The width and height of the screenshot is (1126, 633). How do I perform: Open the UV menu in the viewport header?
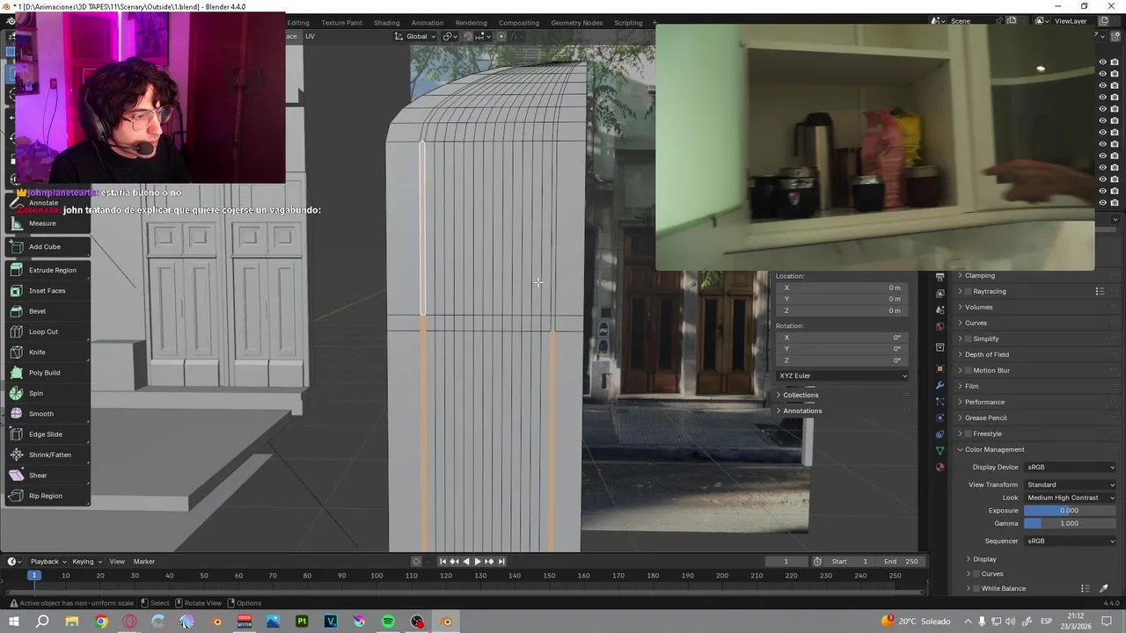tap(310, 36)
